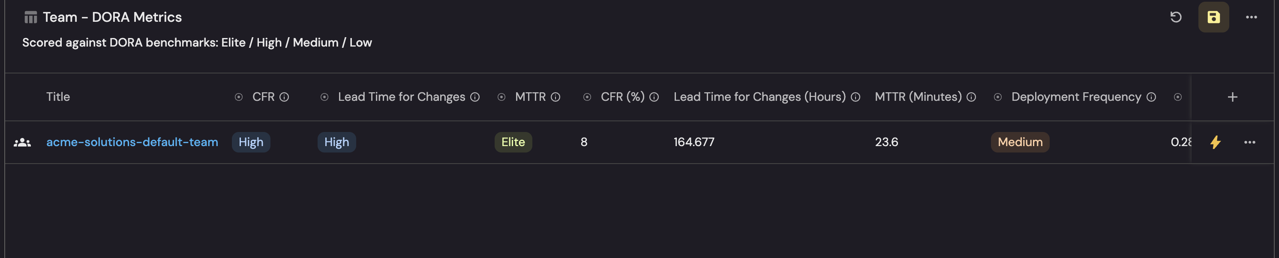Open the row's three-dot menu
The image size is (1279, 258).
tap(1249, 142)
